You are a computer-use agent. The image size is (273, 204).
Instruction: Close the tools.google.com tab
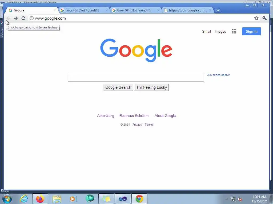[x=210, y=10]
